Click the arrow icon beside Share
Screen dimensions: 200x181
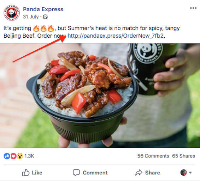tap(139, 173)
